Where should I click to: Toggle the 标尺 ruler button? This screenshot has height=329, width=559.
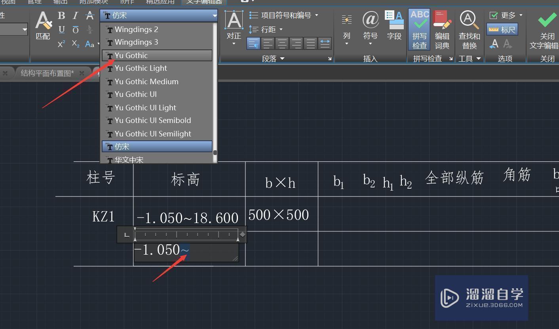click(x=502, y=30)
